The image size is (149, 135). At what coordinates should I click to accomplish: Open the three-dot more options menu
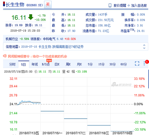pos(144,63)
